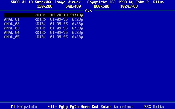Pick the 800x600 resolution mode

click(101, 6)
